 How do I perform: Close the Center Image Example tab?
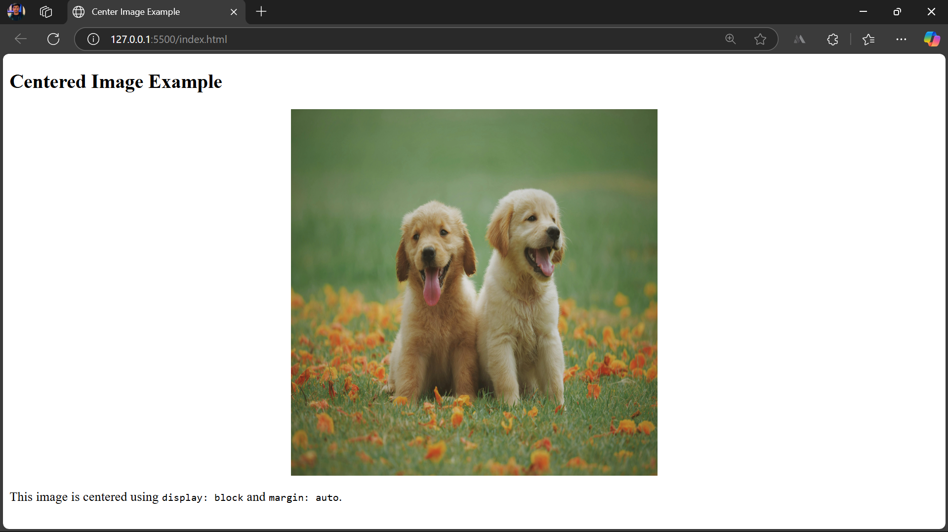(234, 12)
